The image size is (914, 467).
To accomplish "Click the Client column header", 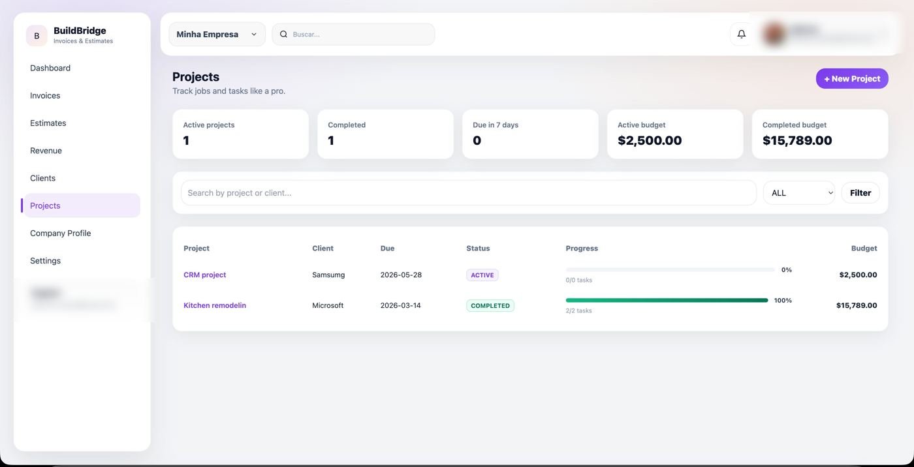I will point(323,248).
